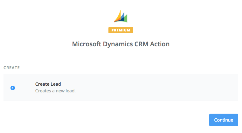Click the yellow PREMIUM badge

point(121,30)
